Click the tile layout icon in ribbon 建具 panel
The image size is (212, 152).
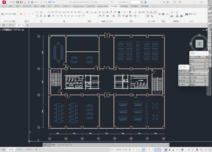coord(84,16)
